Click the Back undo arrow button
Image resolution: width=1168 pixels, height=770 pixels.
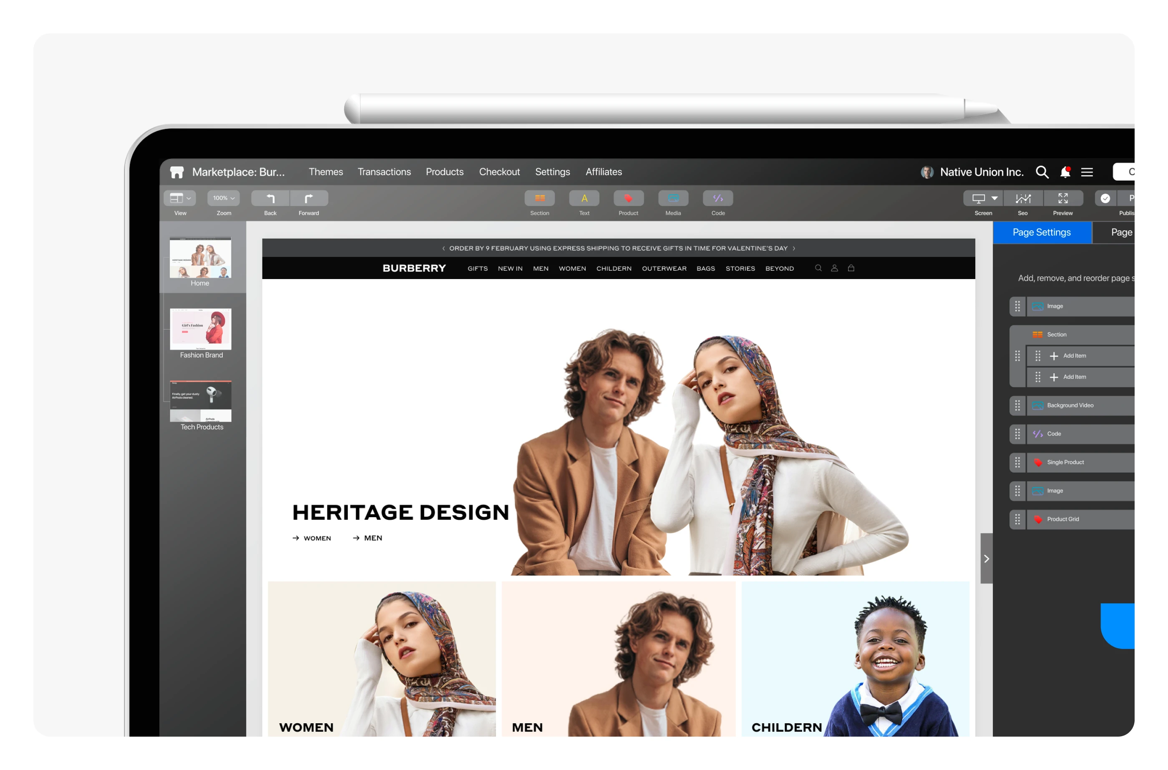270,199
